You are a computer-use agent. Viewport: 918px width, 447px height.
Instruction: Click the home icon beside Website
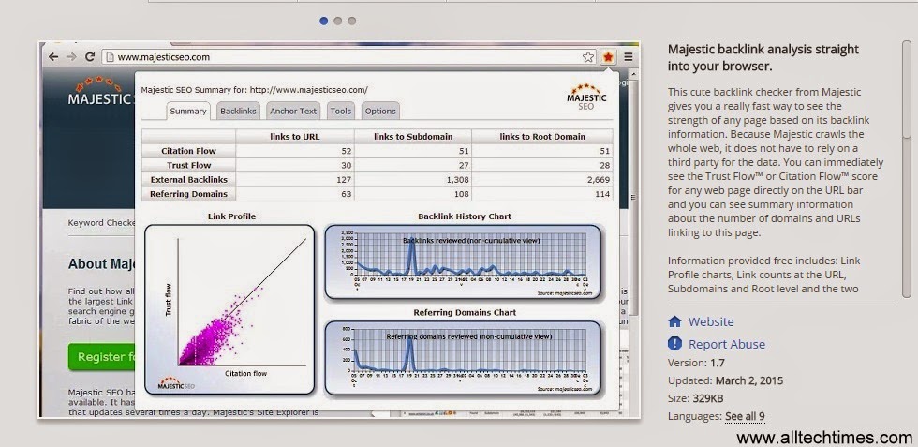point(674,321)
